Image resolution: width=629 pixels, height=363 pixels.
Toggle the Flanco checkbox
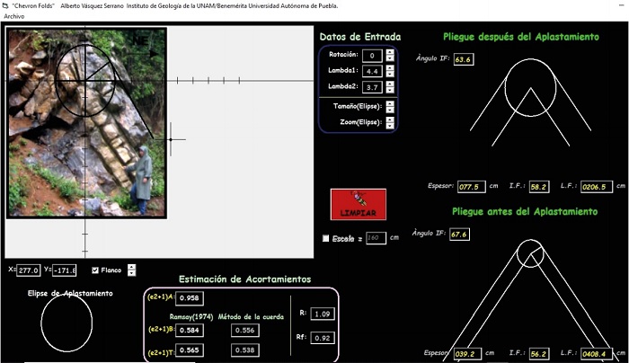[95, 270]
